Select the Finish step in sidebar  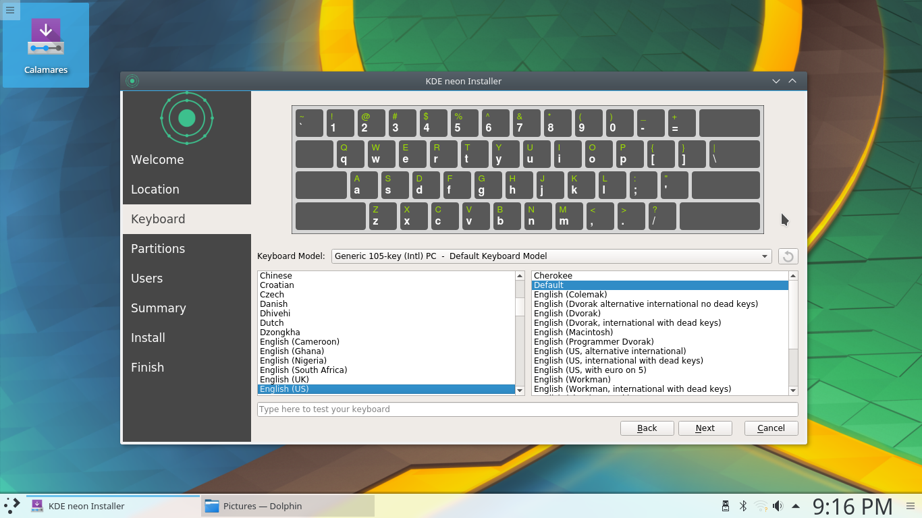[187, 368]
